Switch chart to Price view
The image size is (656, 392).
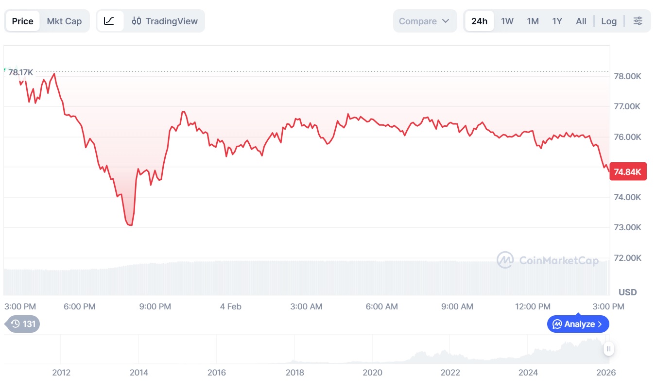click(x=22, y=21)
